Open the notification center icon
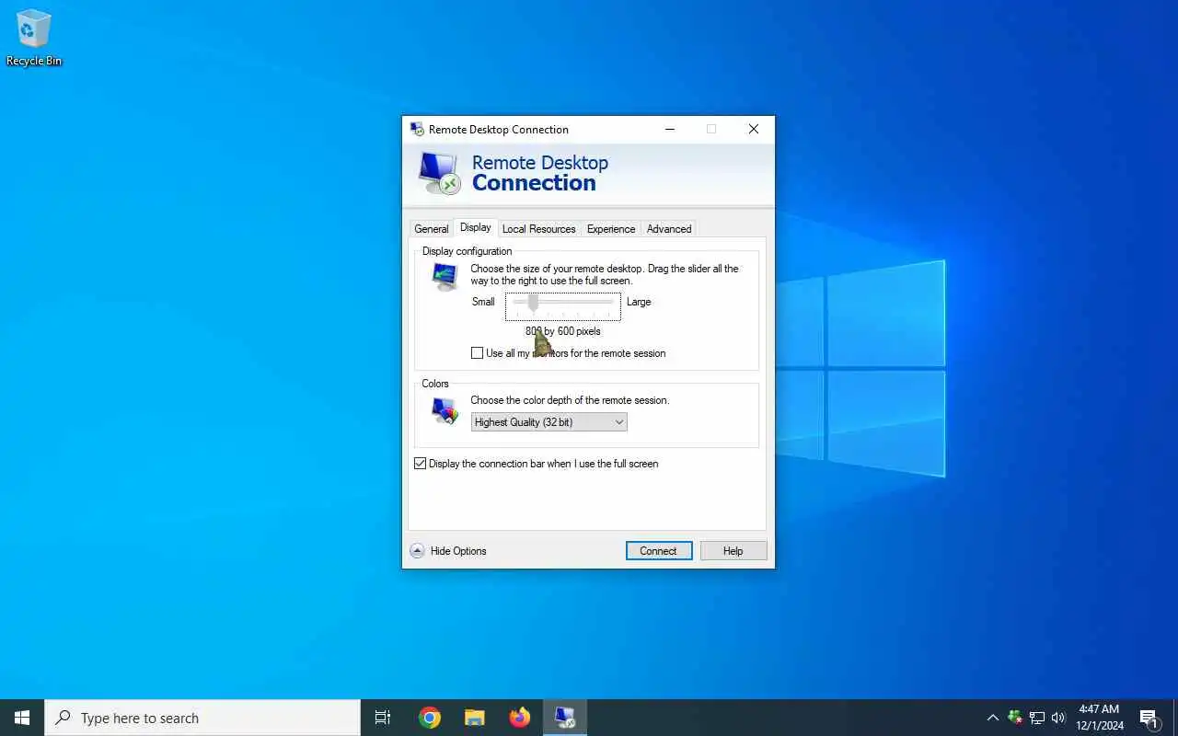1178x736 pixels. click(1149, 718)
